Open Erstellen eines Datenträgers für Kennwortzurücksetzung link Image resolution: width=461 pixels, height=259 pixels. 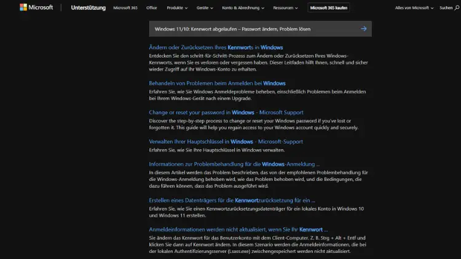click(x=232, y=200)
